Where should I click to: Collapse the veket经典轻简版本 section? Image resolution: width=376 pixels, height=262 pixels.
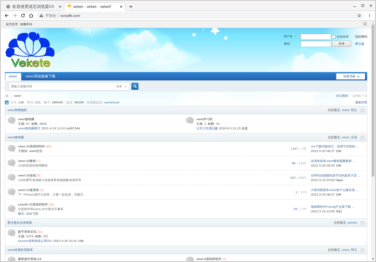pyautogui.click(x=362, y=250)
